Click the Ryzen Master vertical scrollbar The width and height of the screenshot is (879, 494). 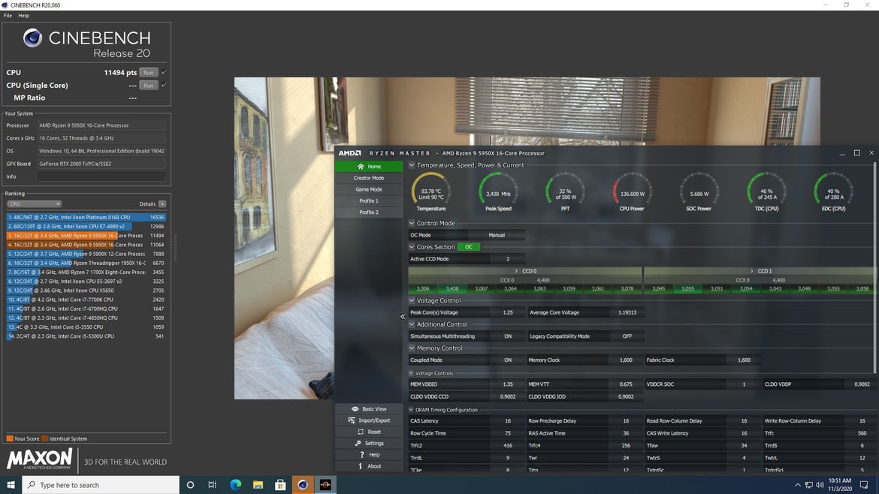pos(874,269)
